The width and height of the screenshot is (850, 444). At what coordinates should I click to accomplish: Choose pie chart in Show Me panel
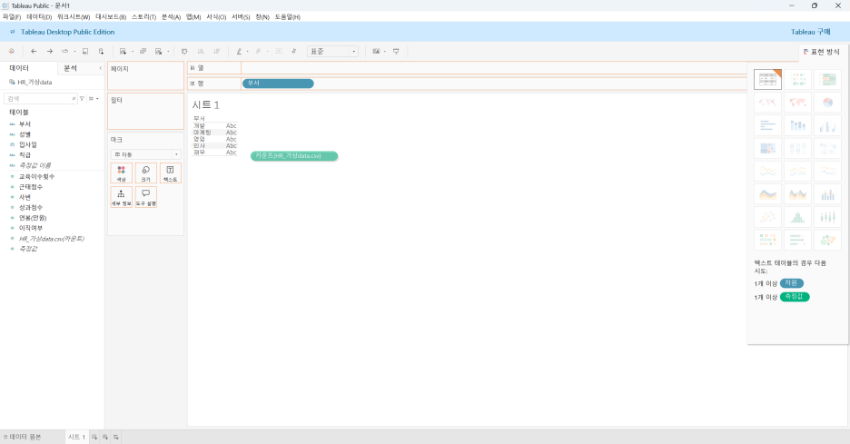827,102
